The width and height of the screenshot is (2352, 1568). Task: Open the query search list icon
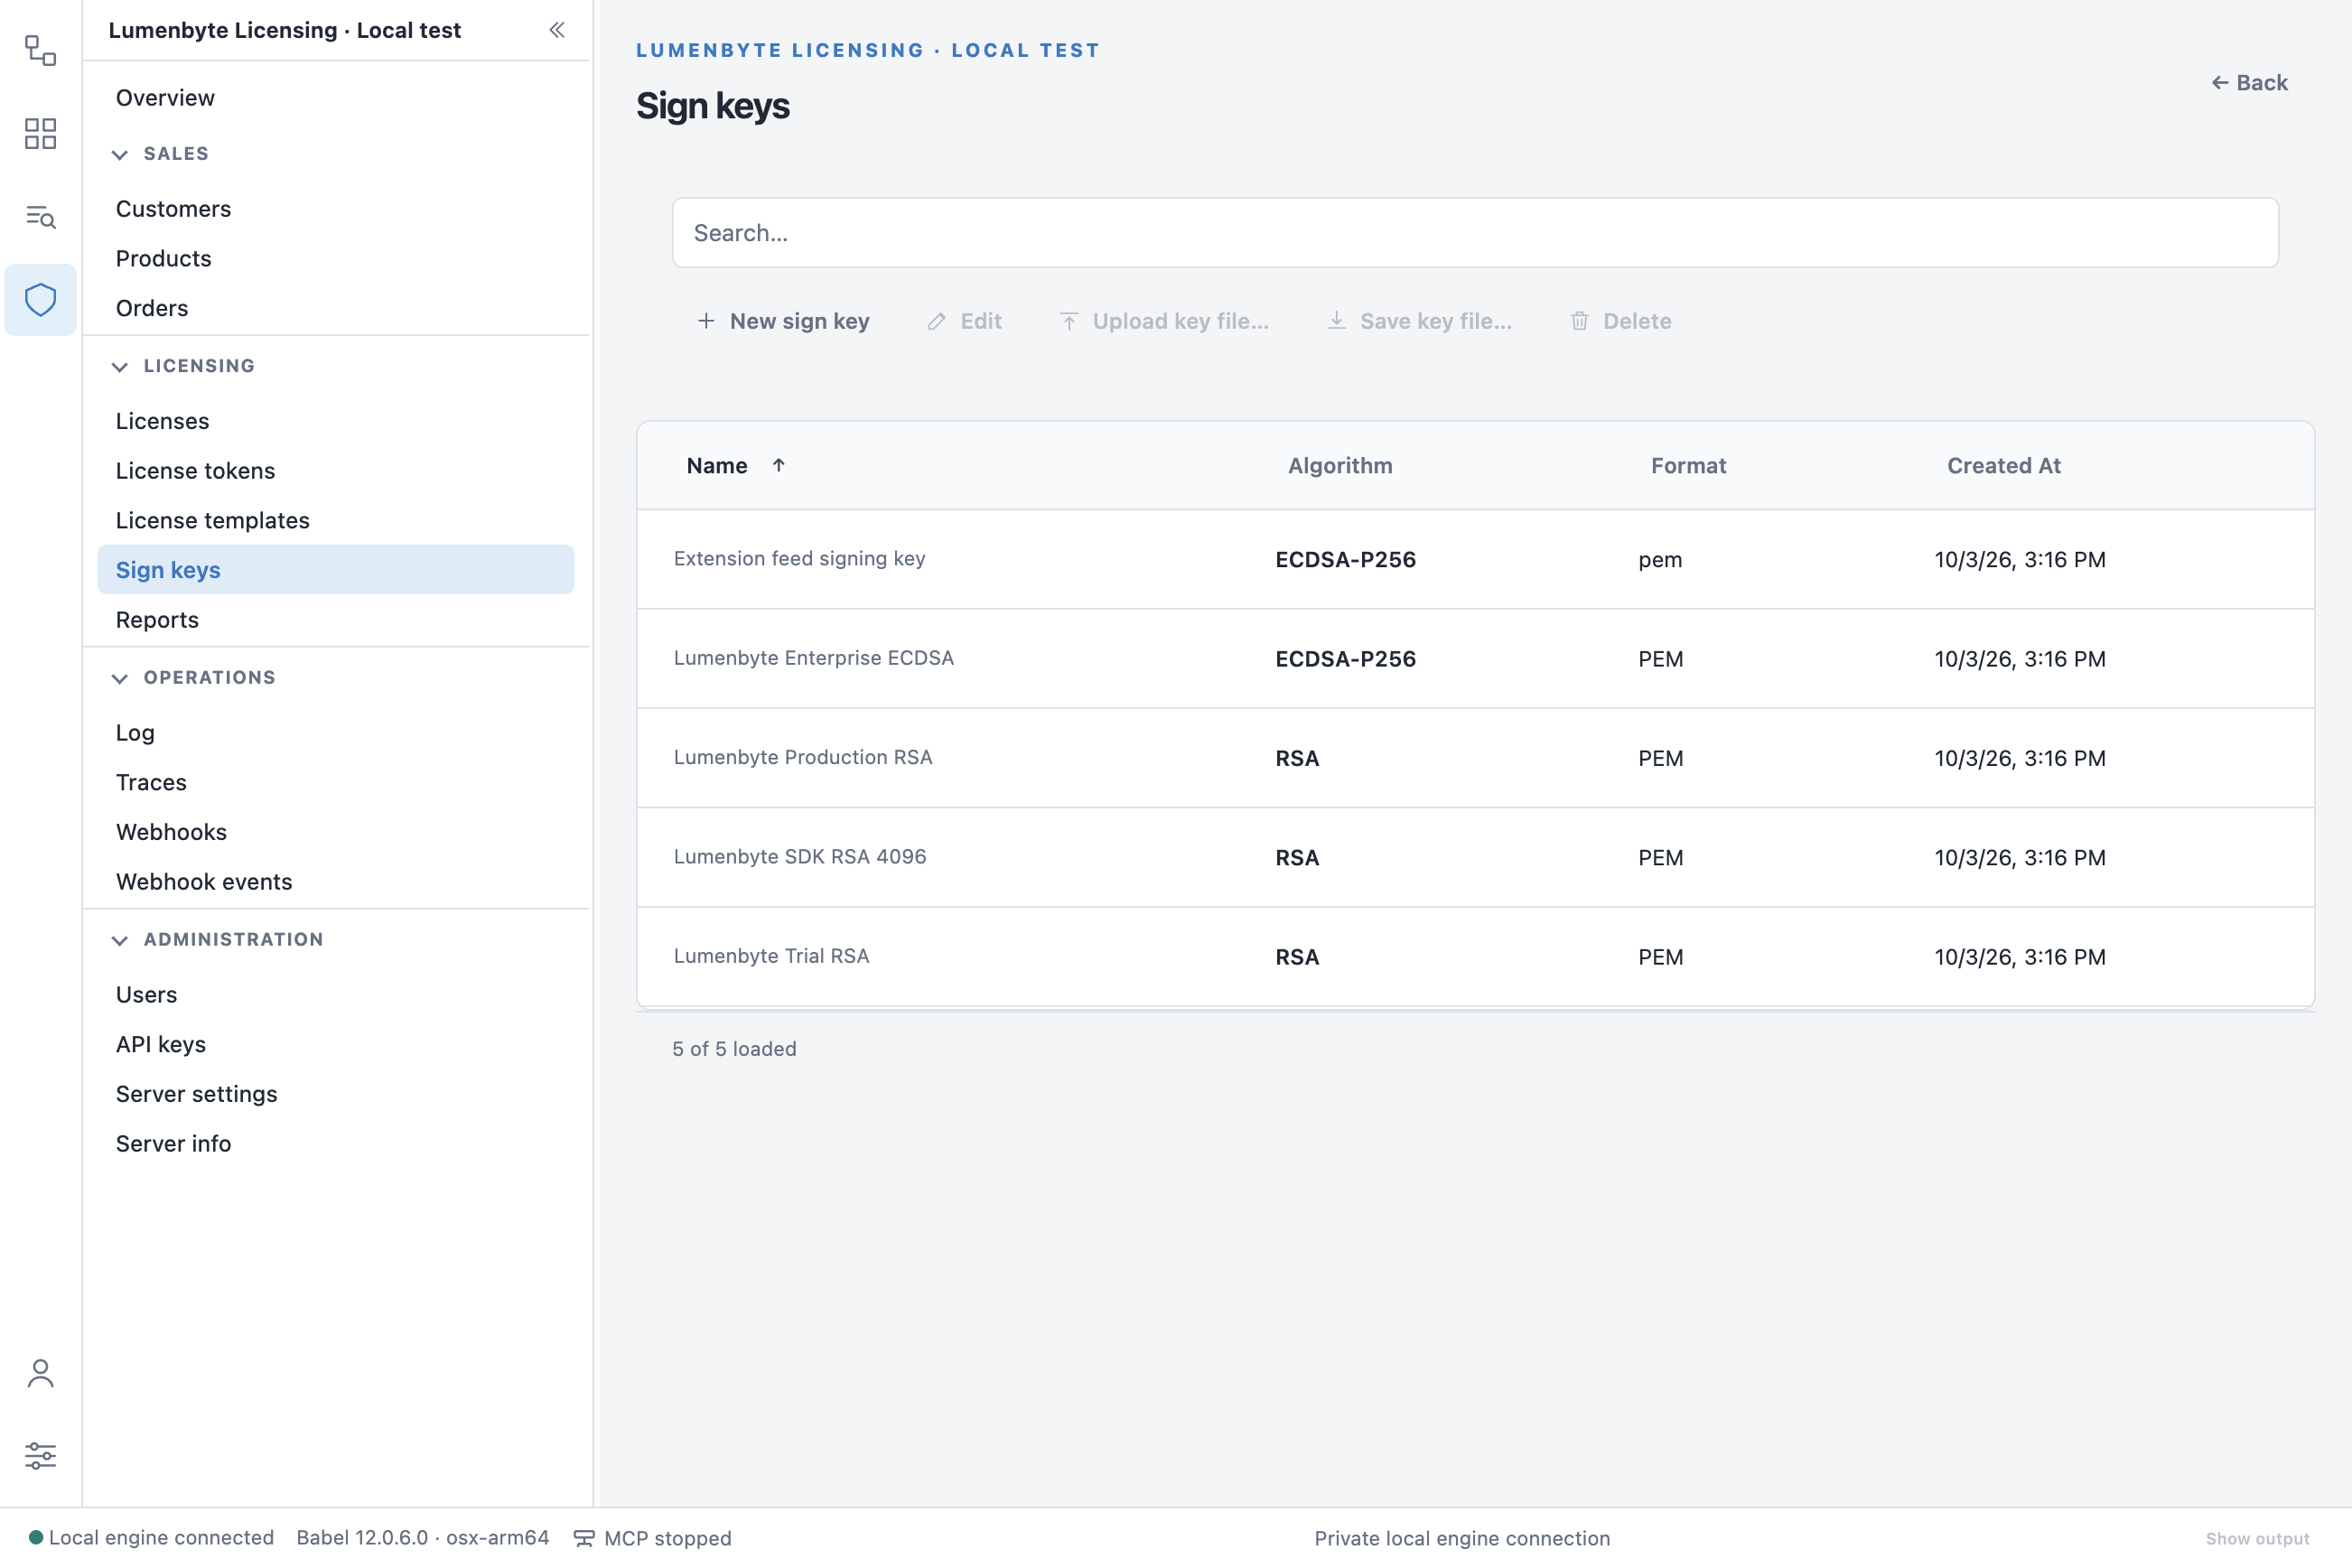40,216
